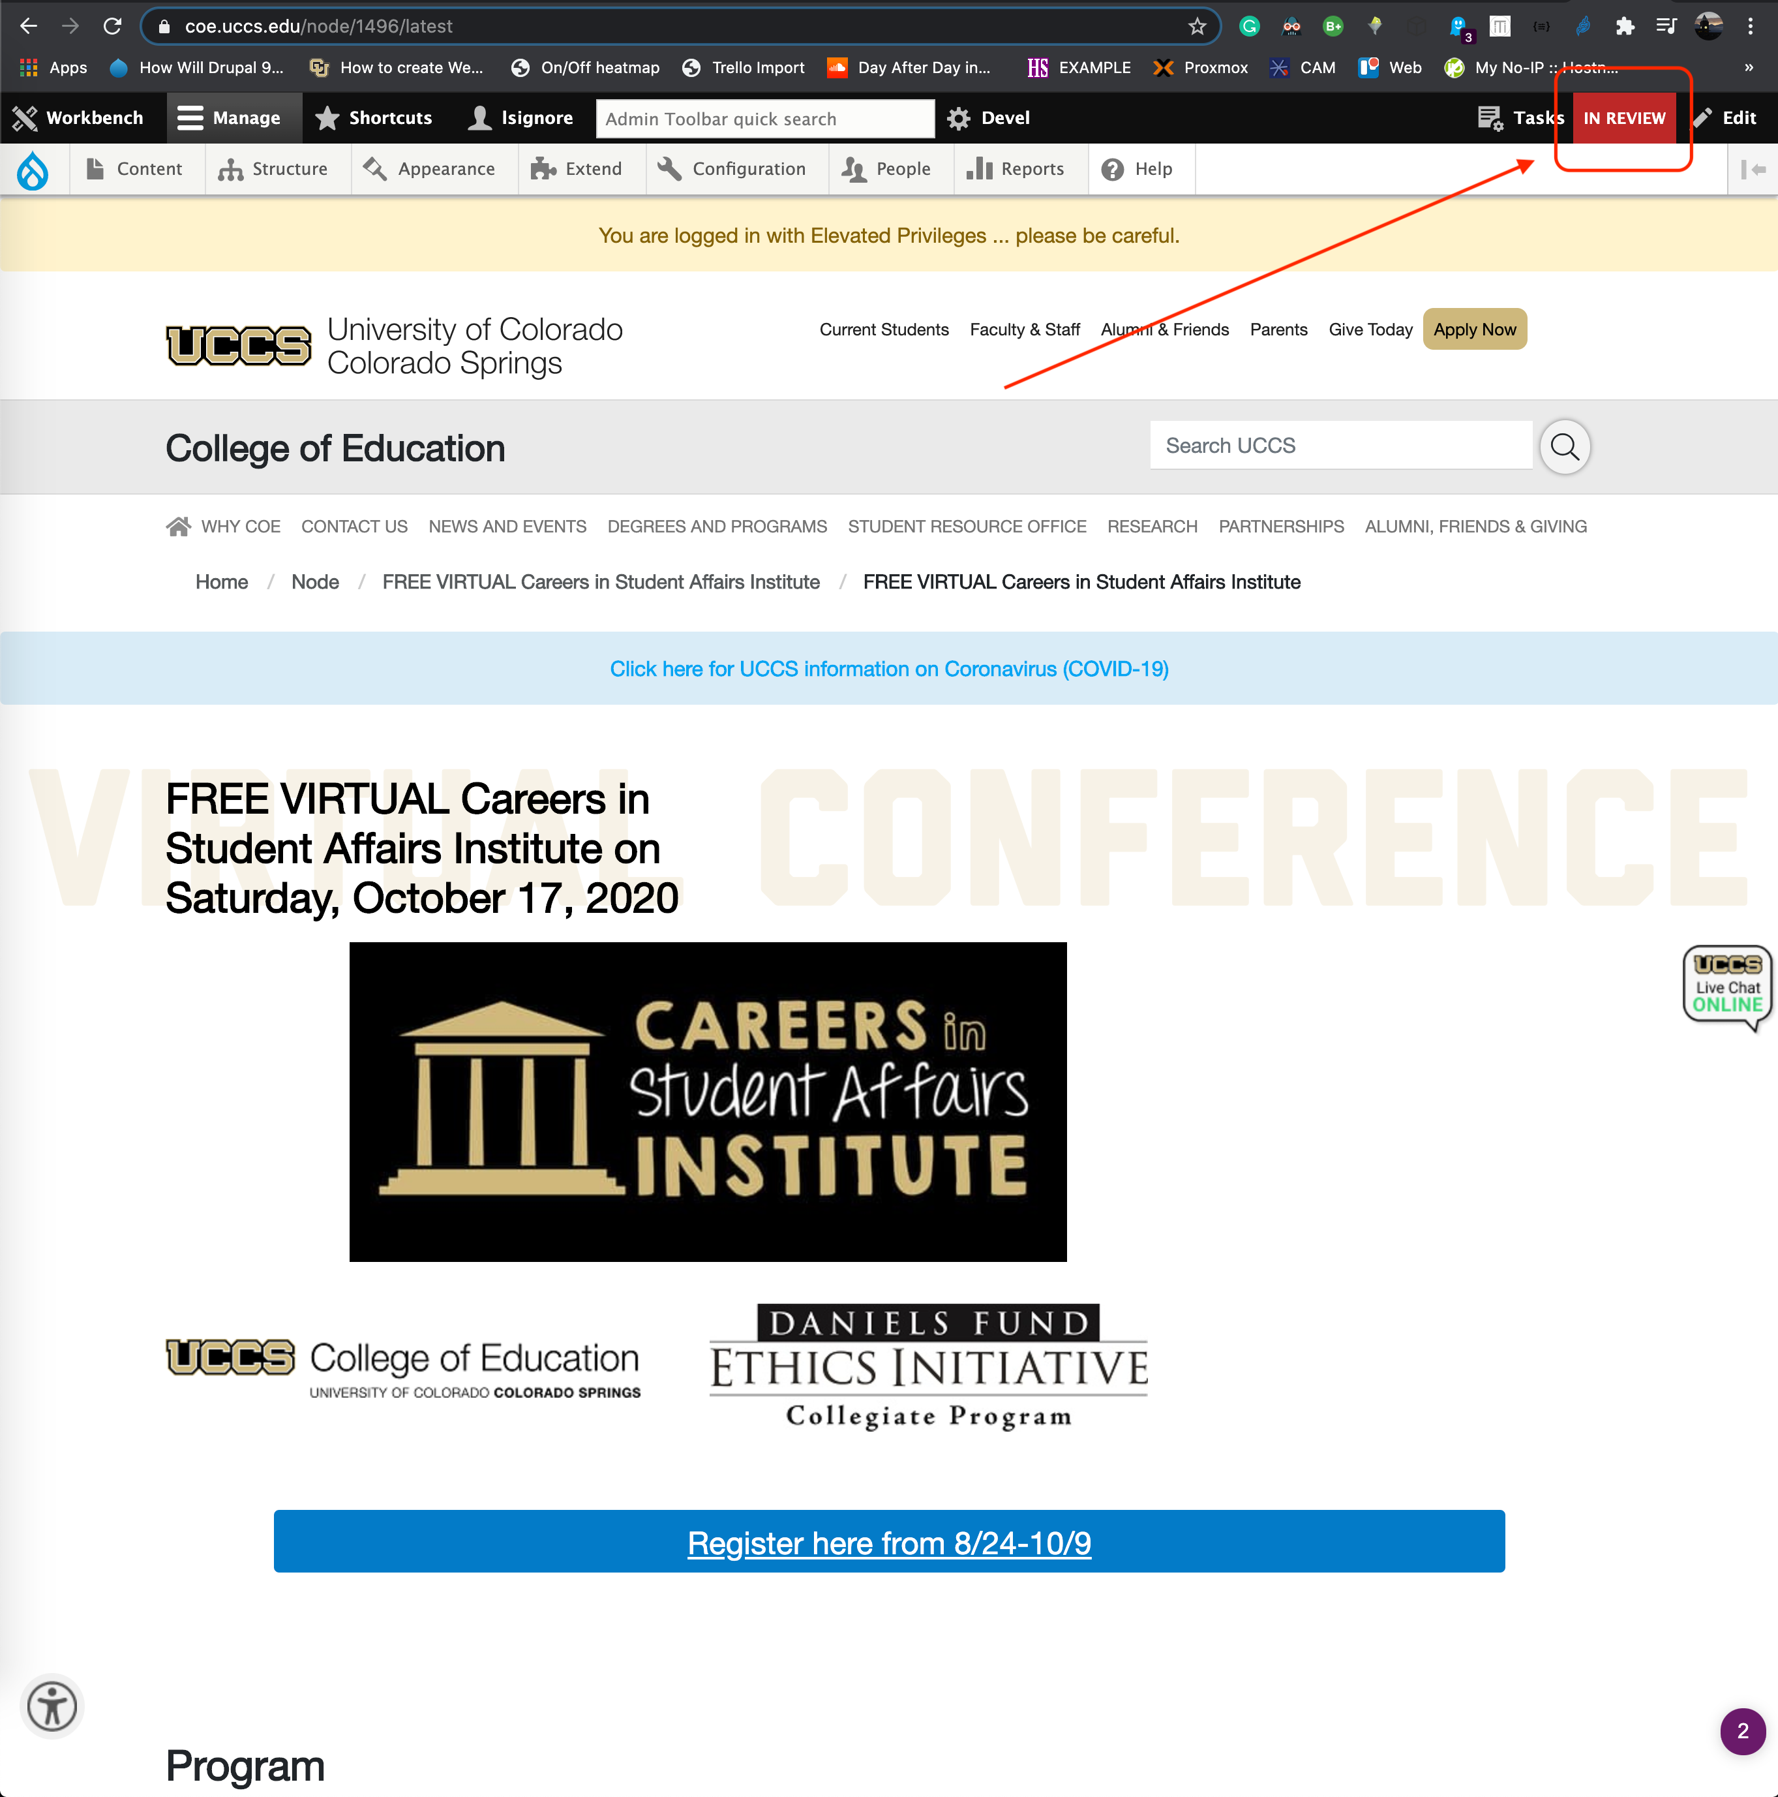Open the NEWS AND EVENTS navigation item
The height and width of the screenshot is (1797, 1778).
click(x=507, y=527)
